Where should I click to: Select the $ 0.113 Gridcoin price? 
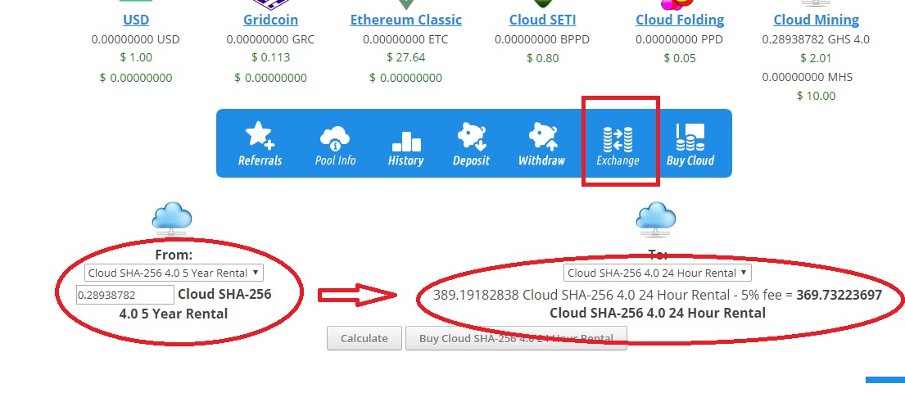tap(271, 57)
